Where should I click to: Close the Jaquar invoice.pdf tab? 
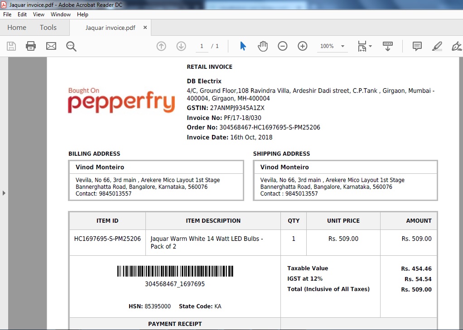point(145,28)
